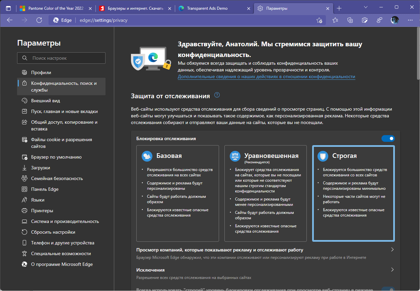Open Файлы cookie и разрешения сайтов section

61,143
